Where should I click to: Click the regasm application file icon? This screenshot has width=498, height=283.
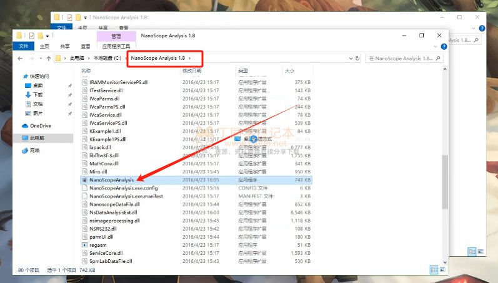point(85,245)
